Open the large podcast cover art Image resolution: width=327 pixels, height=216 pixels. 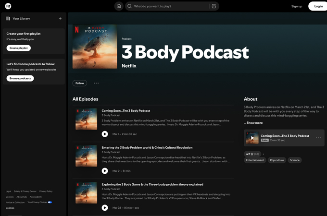(x=95, y=47)
